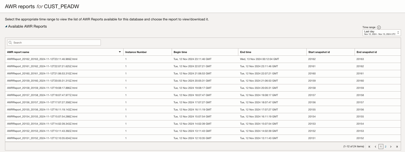Screen dimensions: 405x152
Task: Sort by End time column header
Action: pos(246,52)
